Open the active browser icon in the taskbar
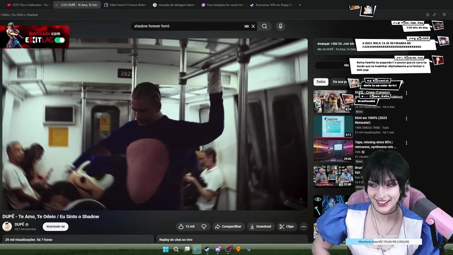 (197, 249)
